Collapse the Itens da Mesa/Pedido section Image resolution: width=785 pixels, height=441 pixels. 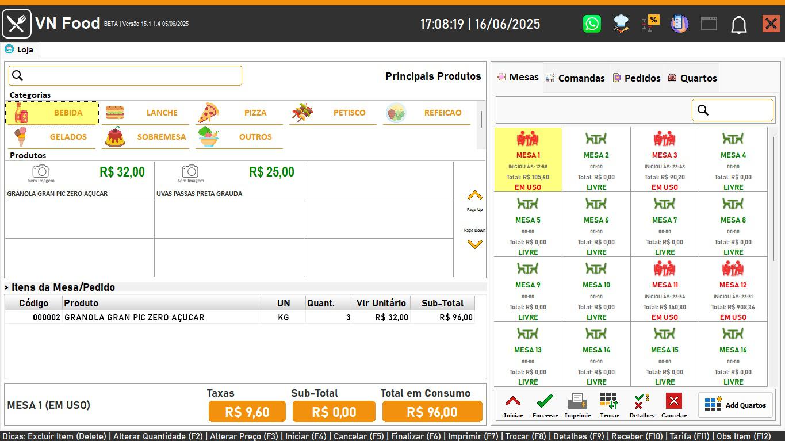pos(6,287)
